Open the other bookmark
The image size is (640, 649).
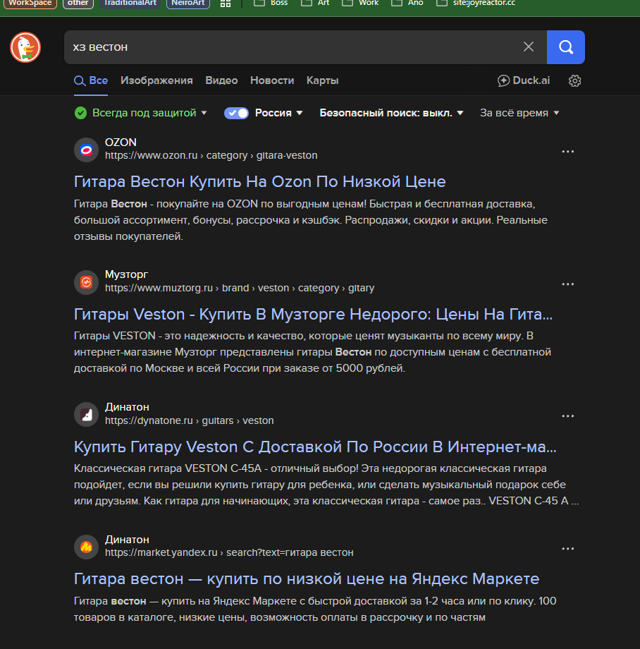click(78, 4)
